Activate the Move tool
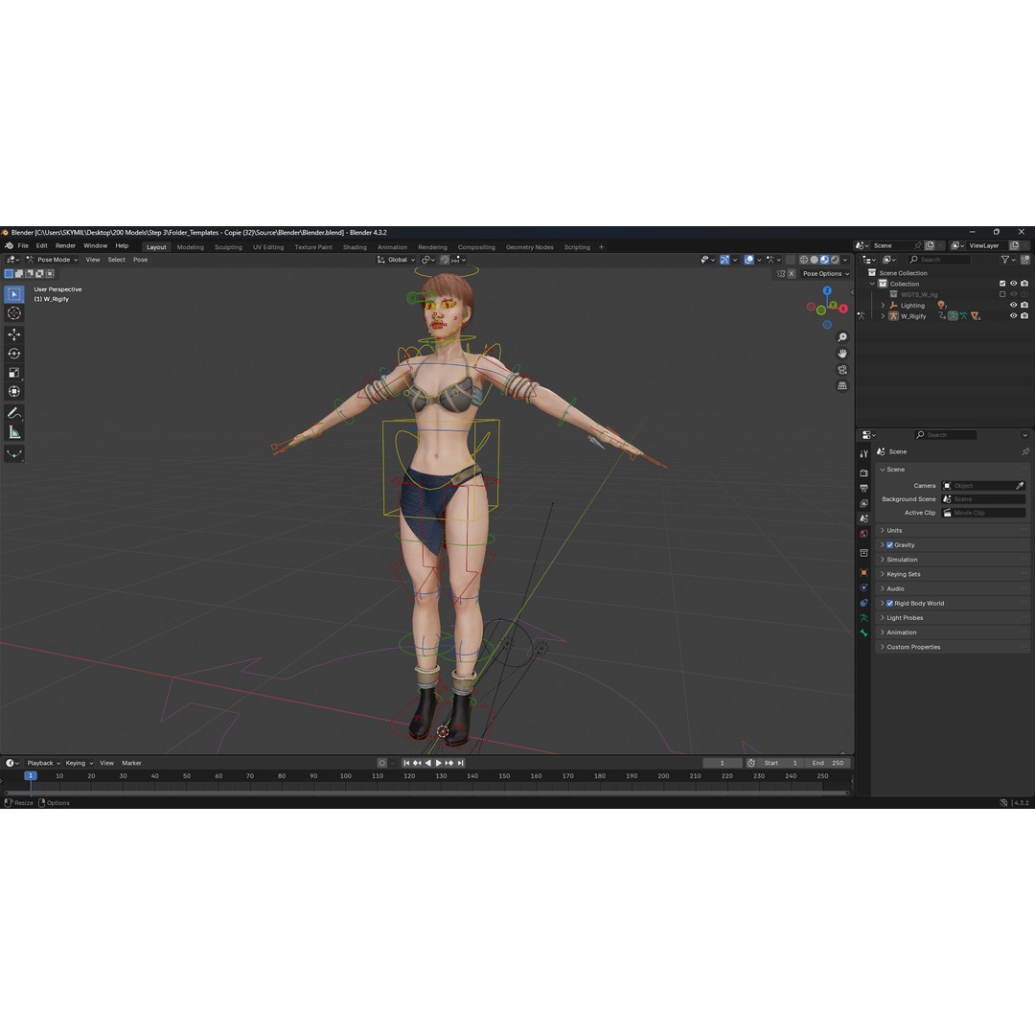 13,334
